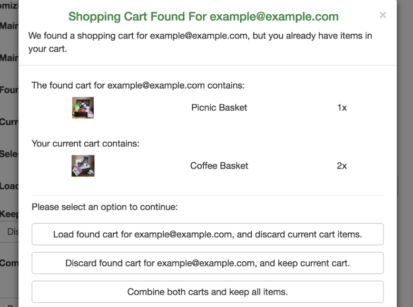
Task: Click the 'Your current cart contains' label
Action: pos(85,143)
